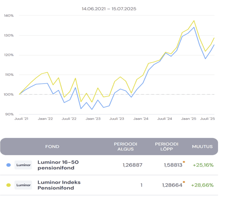This screenshot has height=200, width=226.
Task: Click the yellow dot beside Luminor Indeks
Action: (9, 185)
